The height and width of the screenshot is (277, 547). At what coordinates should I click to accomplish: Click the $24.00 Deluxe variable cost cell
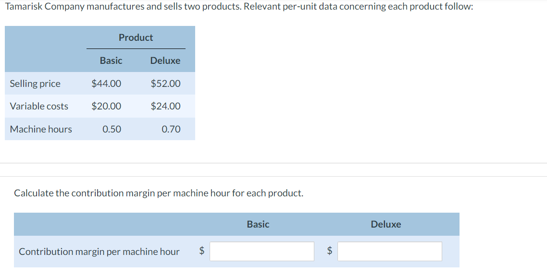click(166, 106)
